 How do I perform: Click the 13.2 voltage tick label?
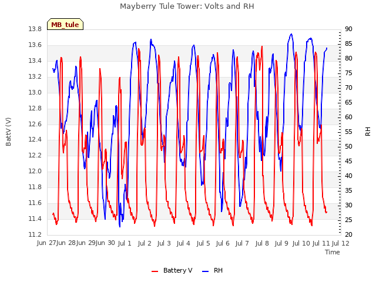35,76
